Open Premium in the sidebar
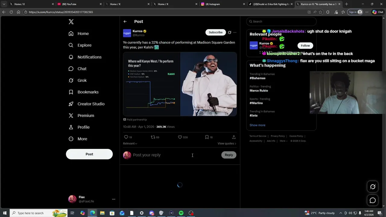Screen dimensions: 386x217 coord(81,115)
